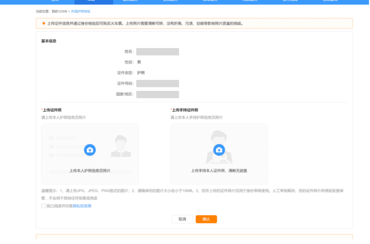Click the greyed 国家/地区 country field
370x244 pixels.
(x=158, y=94)
